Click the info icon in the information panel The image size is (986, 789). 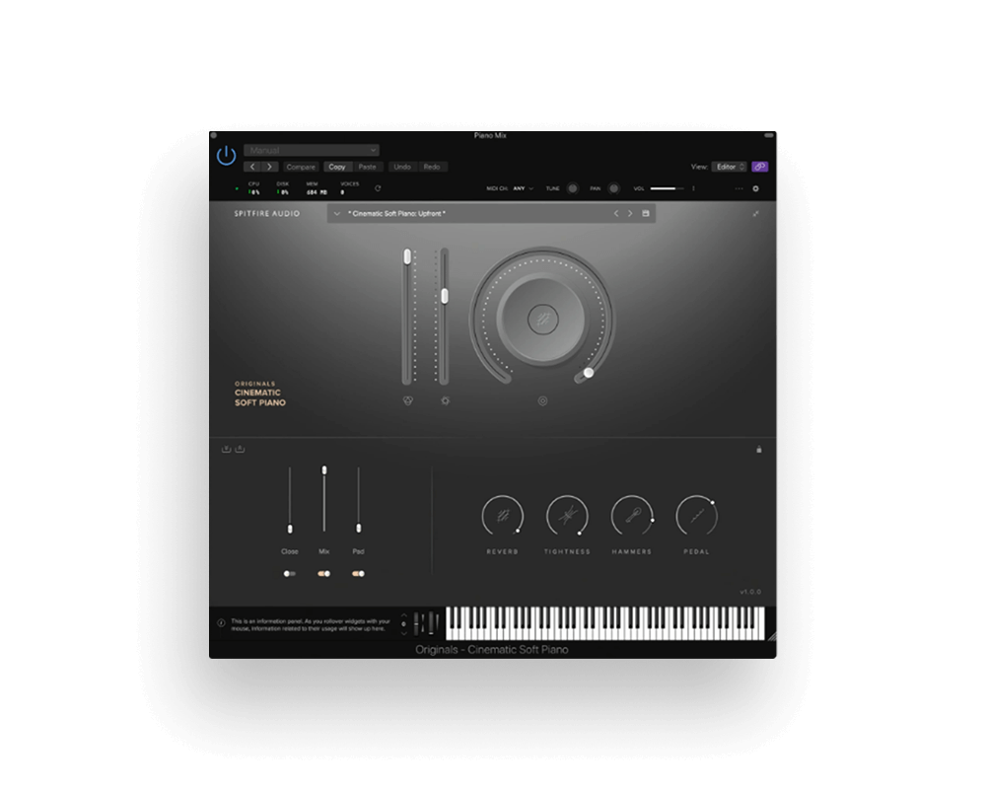(221, 623)
